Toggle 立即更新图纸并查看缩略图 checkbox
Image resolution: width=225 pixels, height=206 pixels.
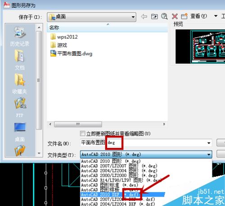coord(82,133)
